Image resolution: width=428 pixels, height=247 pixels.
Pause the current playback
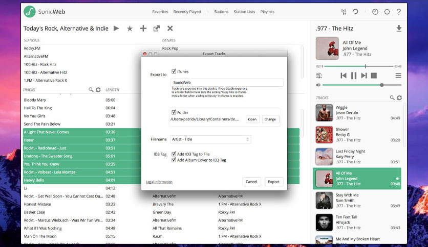click(353, 76)
